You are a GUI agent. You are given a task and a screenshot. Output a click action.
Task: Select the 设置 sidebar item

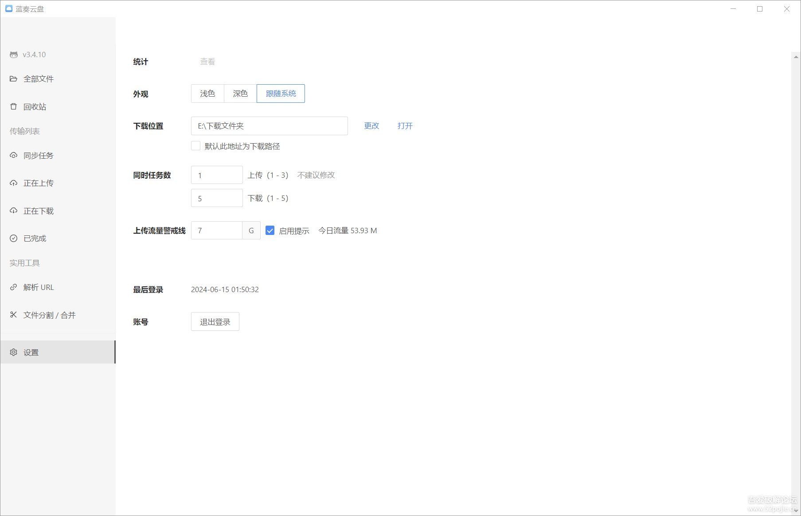(x=58, y=352)
